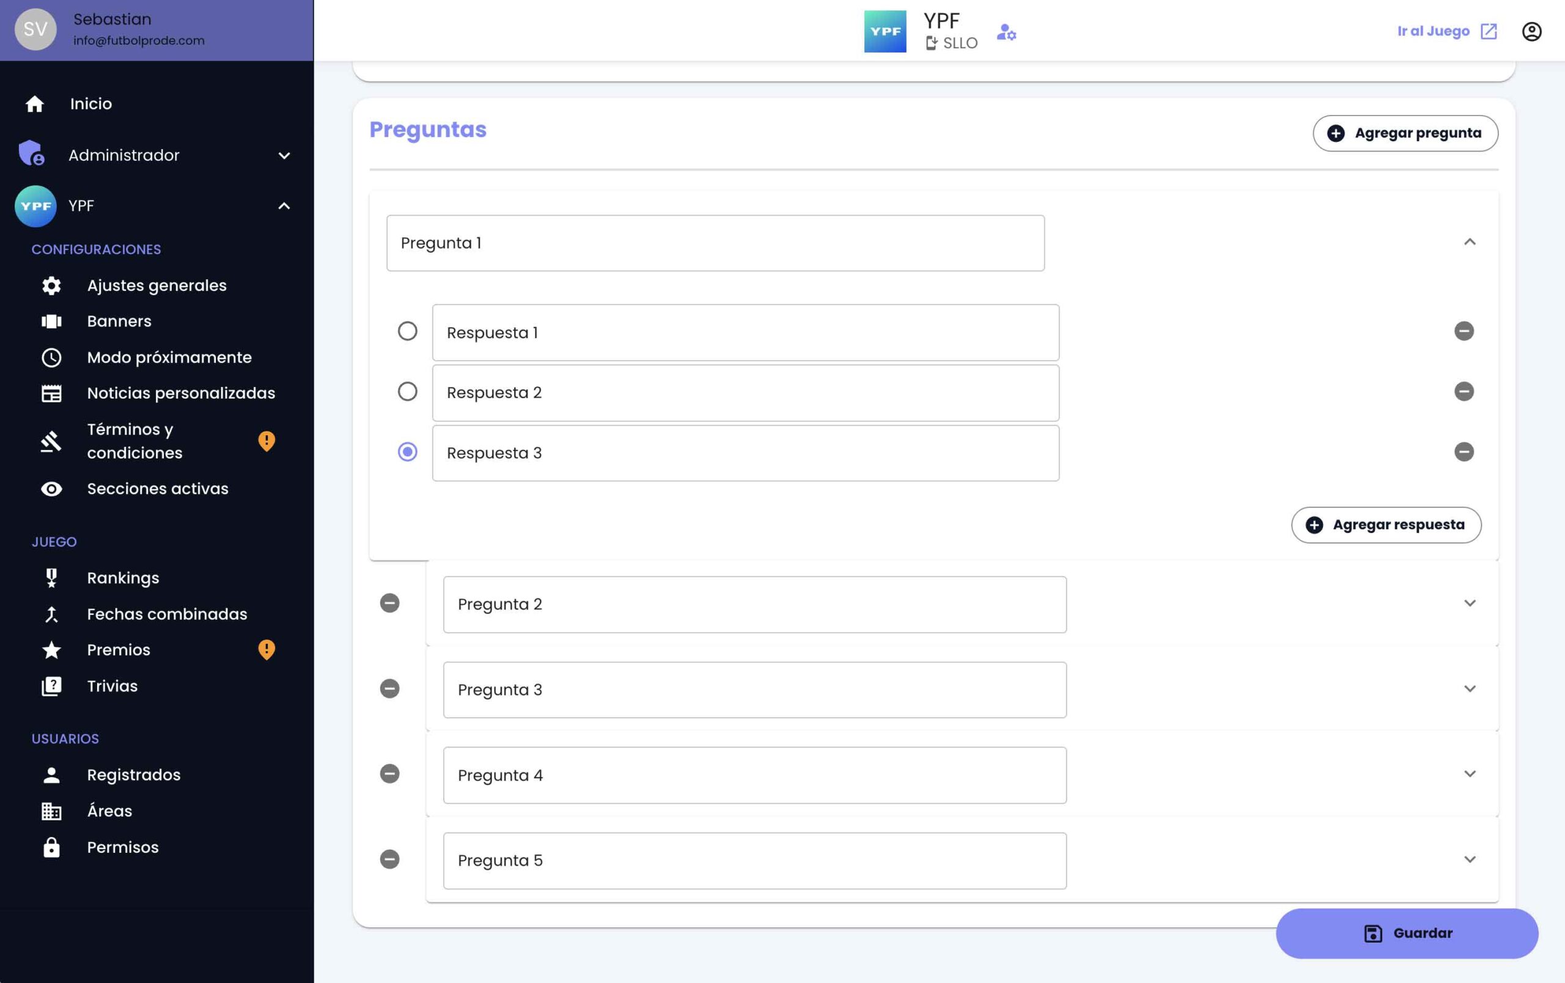This screenshot has height=983, width=1565.
Task: Open Ajustes generales in sidebar
Action: coord(156,285)
